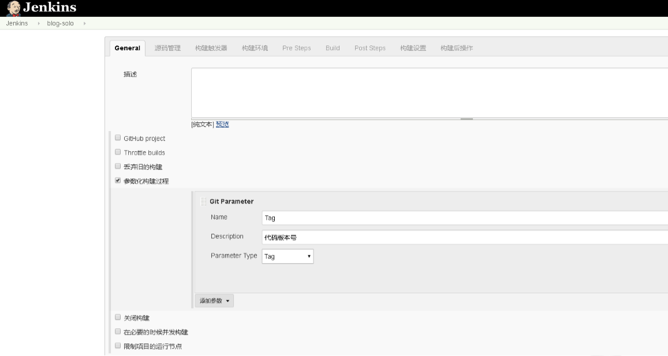This screenshot has width=668, height=356.
Task: Toggle the 丢弃旧的构建 checkbox
Action: [118, 166]
